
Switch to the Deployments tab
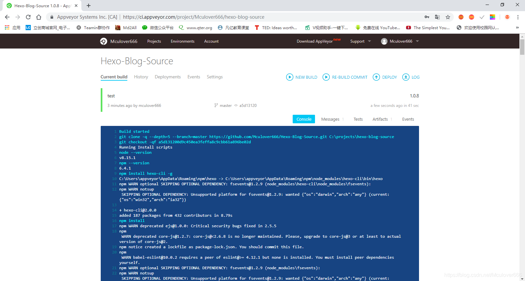[x=168, y=77]
